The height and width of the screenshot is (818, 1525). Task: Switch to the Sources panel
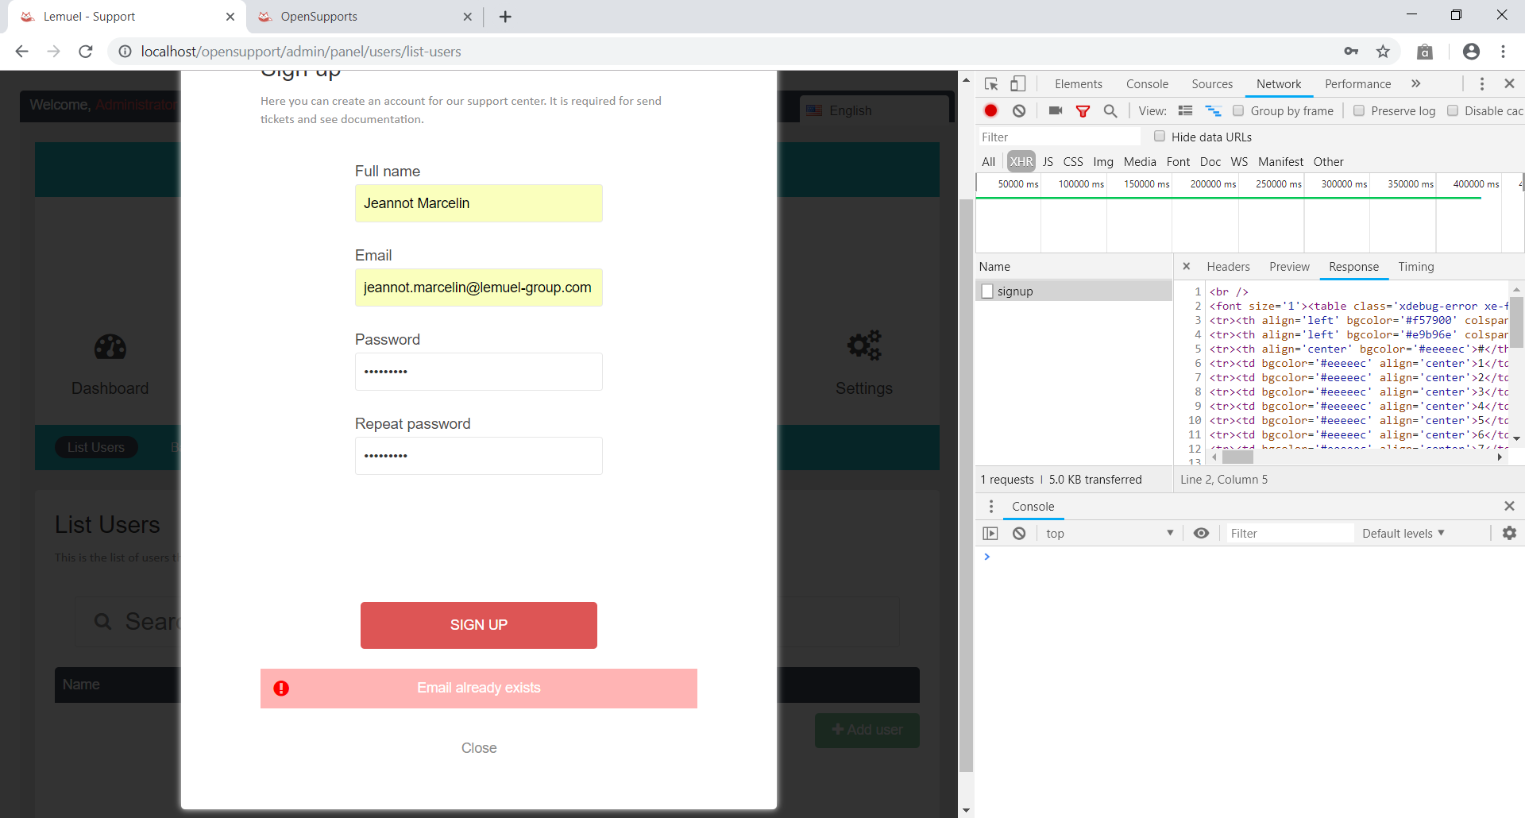[1211, 83]
